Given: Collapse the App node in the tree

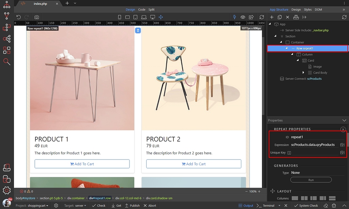Looking at the screenshot, I should click(x=270, y=24).
